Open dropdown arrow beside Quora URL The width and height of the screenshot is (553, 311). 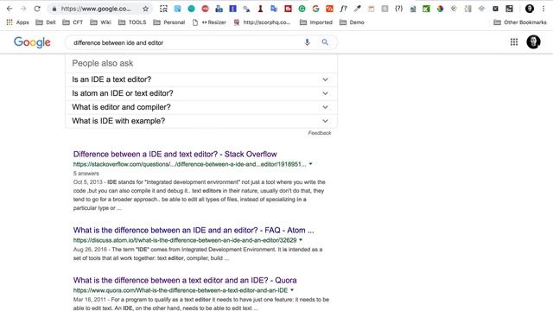click(x=292, y=290)
